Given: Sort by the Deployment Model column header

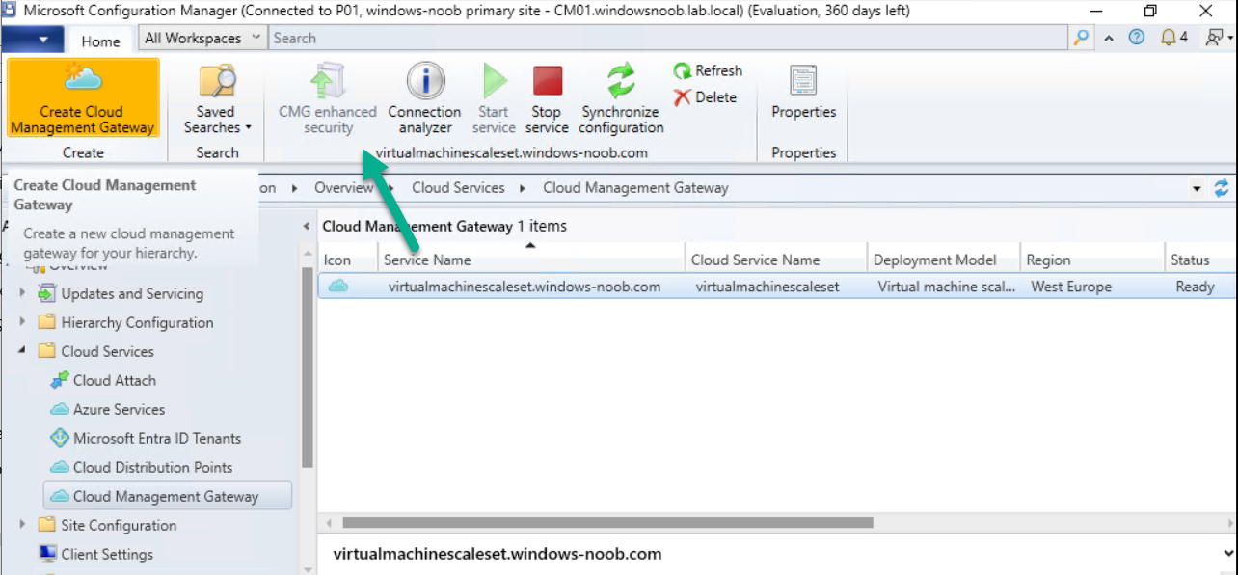Looking at the screenshot, I should (944, 260).
